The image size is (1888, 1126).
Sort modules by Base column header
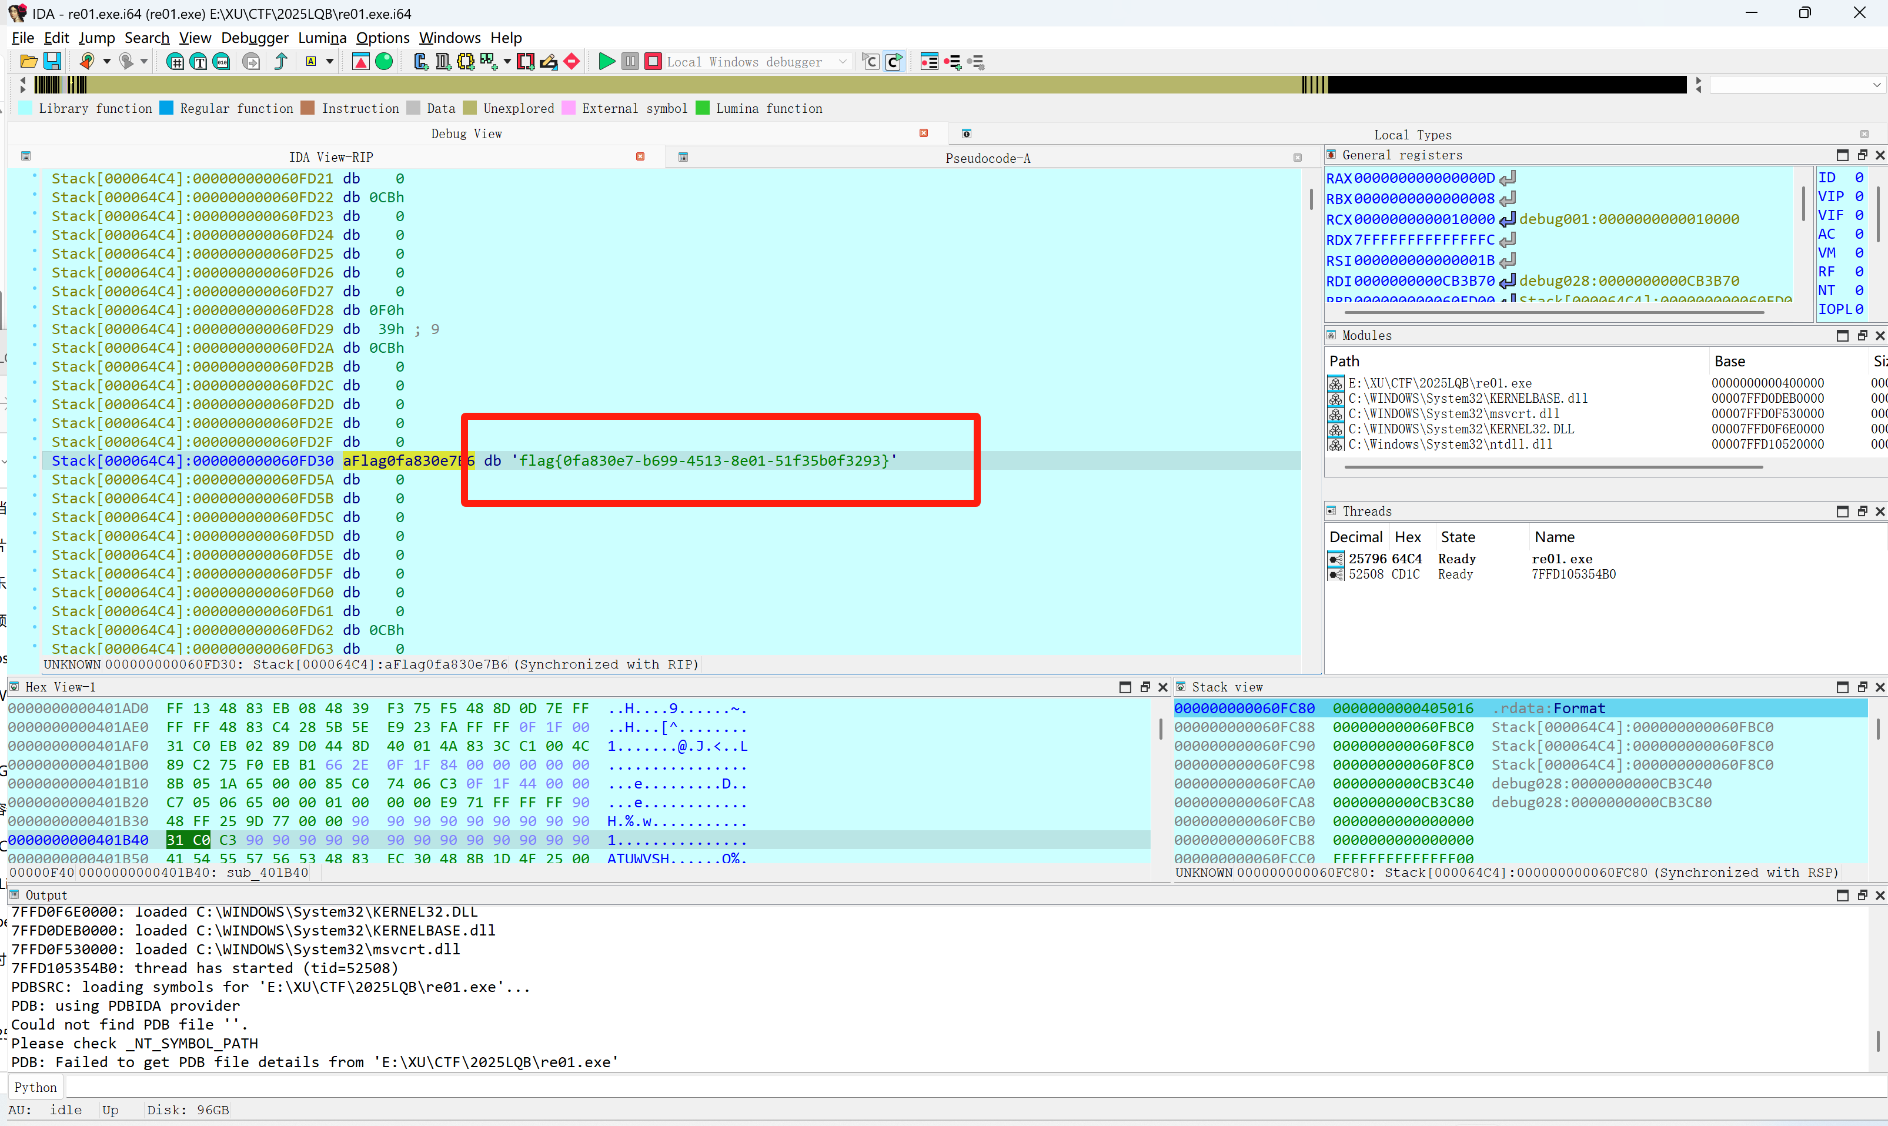coord(1729,361)
